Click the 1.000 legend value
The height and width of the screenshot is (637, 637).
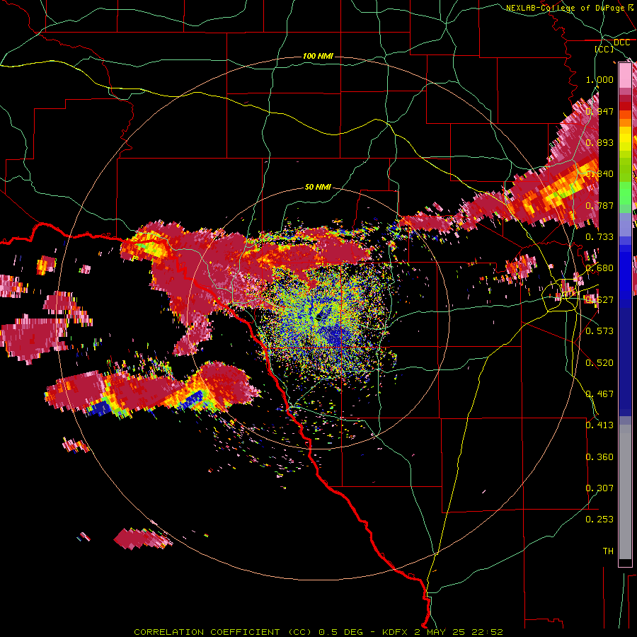(599, 79)
